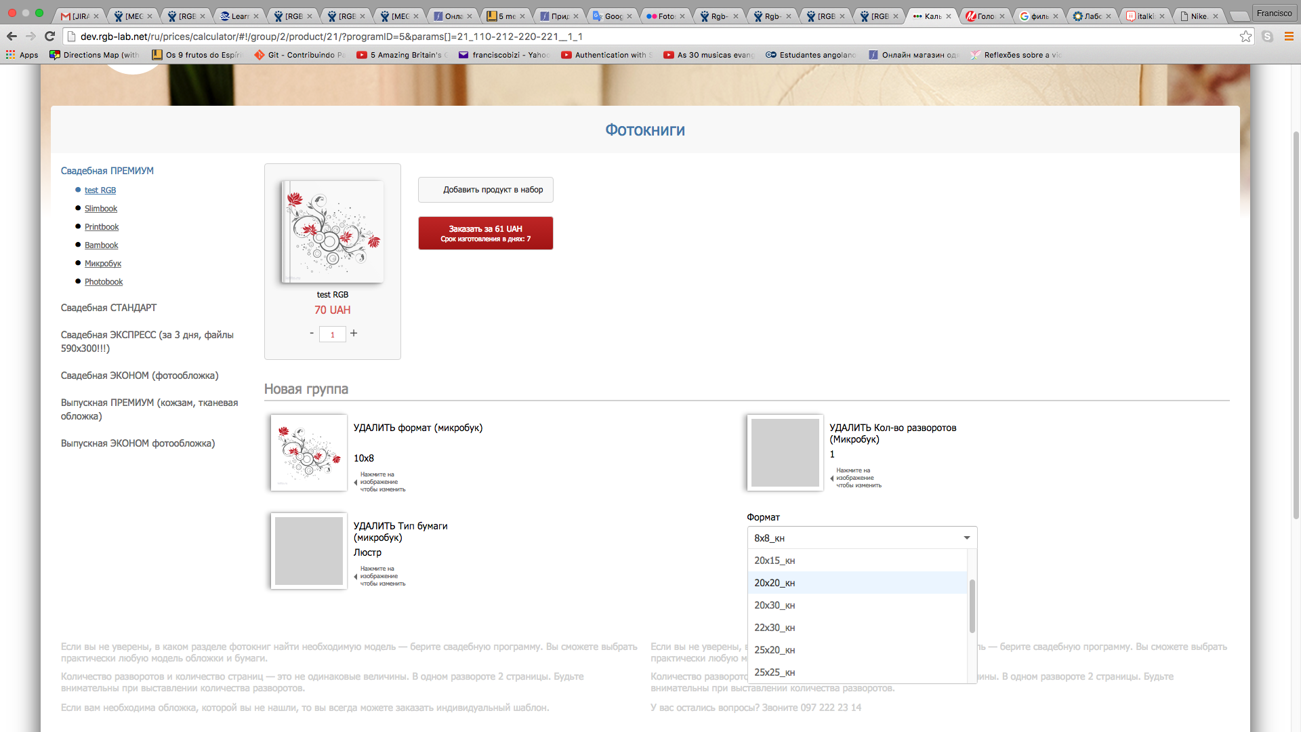Image resolution: width=1301 pixels, height=732 pixels.
Task: Choose 25x25_кн from format list
Action: click(775, 672)
